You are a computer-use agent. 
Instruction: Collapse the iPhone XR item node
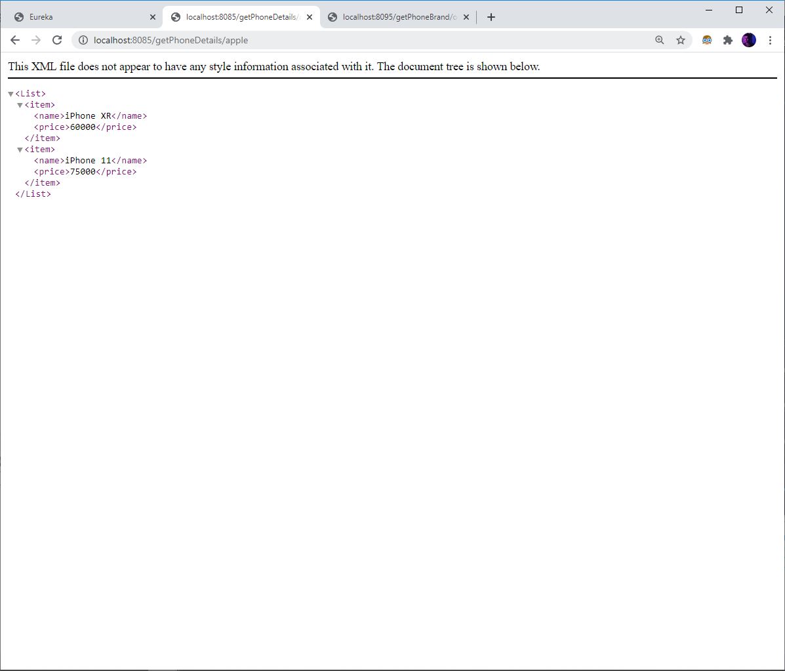20,105
